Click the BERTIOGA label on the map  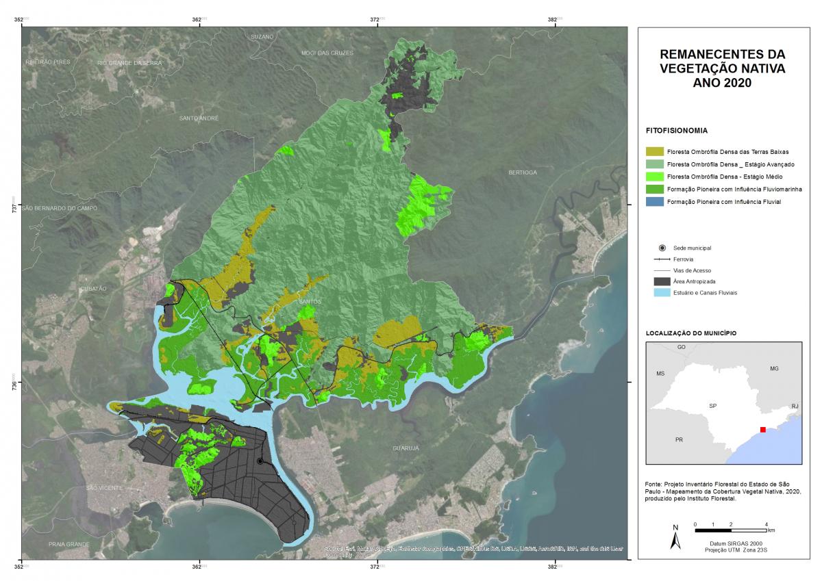pyautogui.click(x=523, y=172)
